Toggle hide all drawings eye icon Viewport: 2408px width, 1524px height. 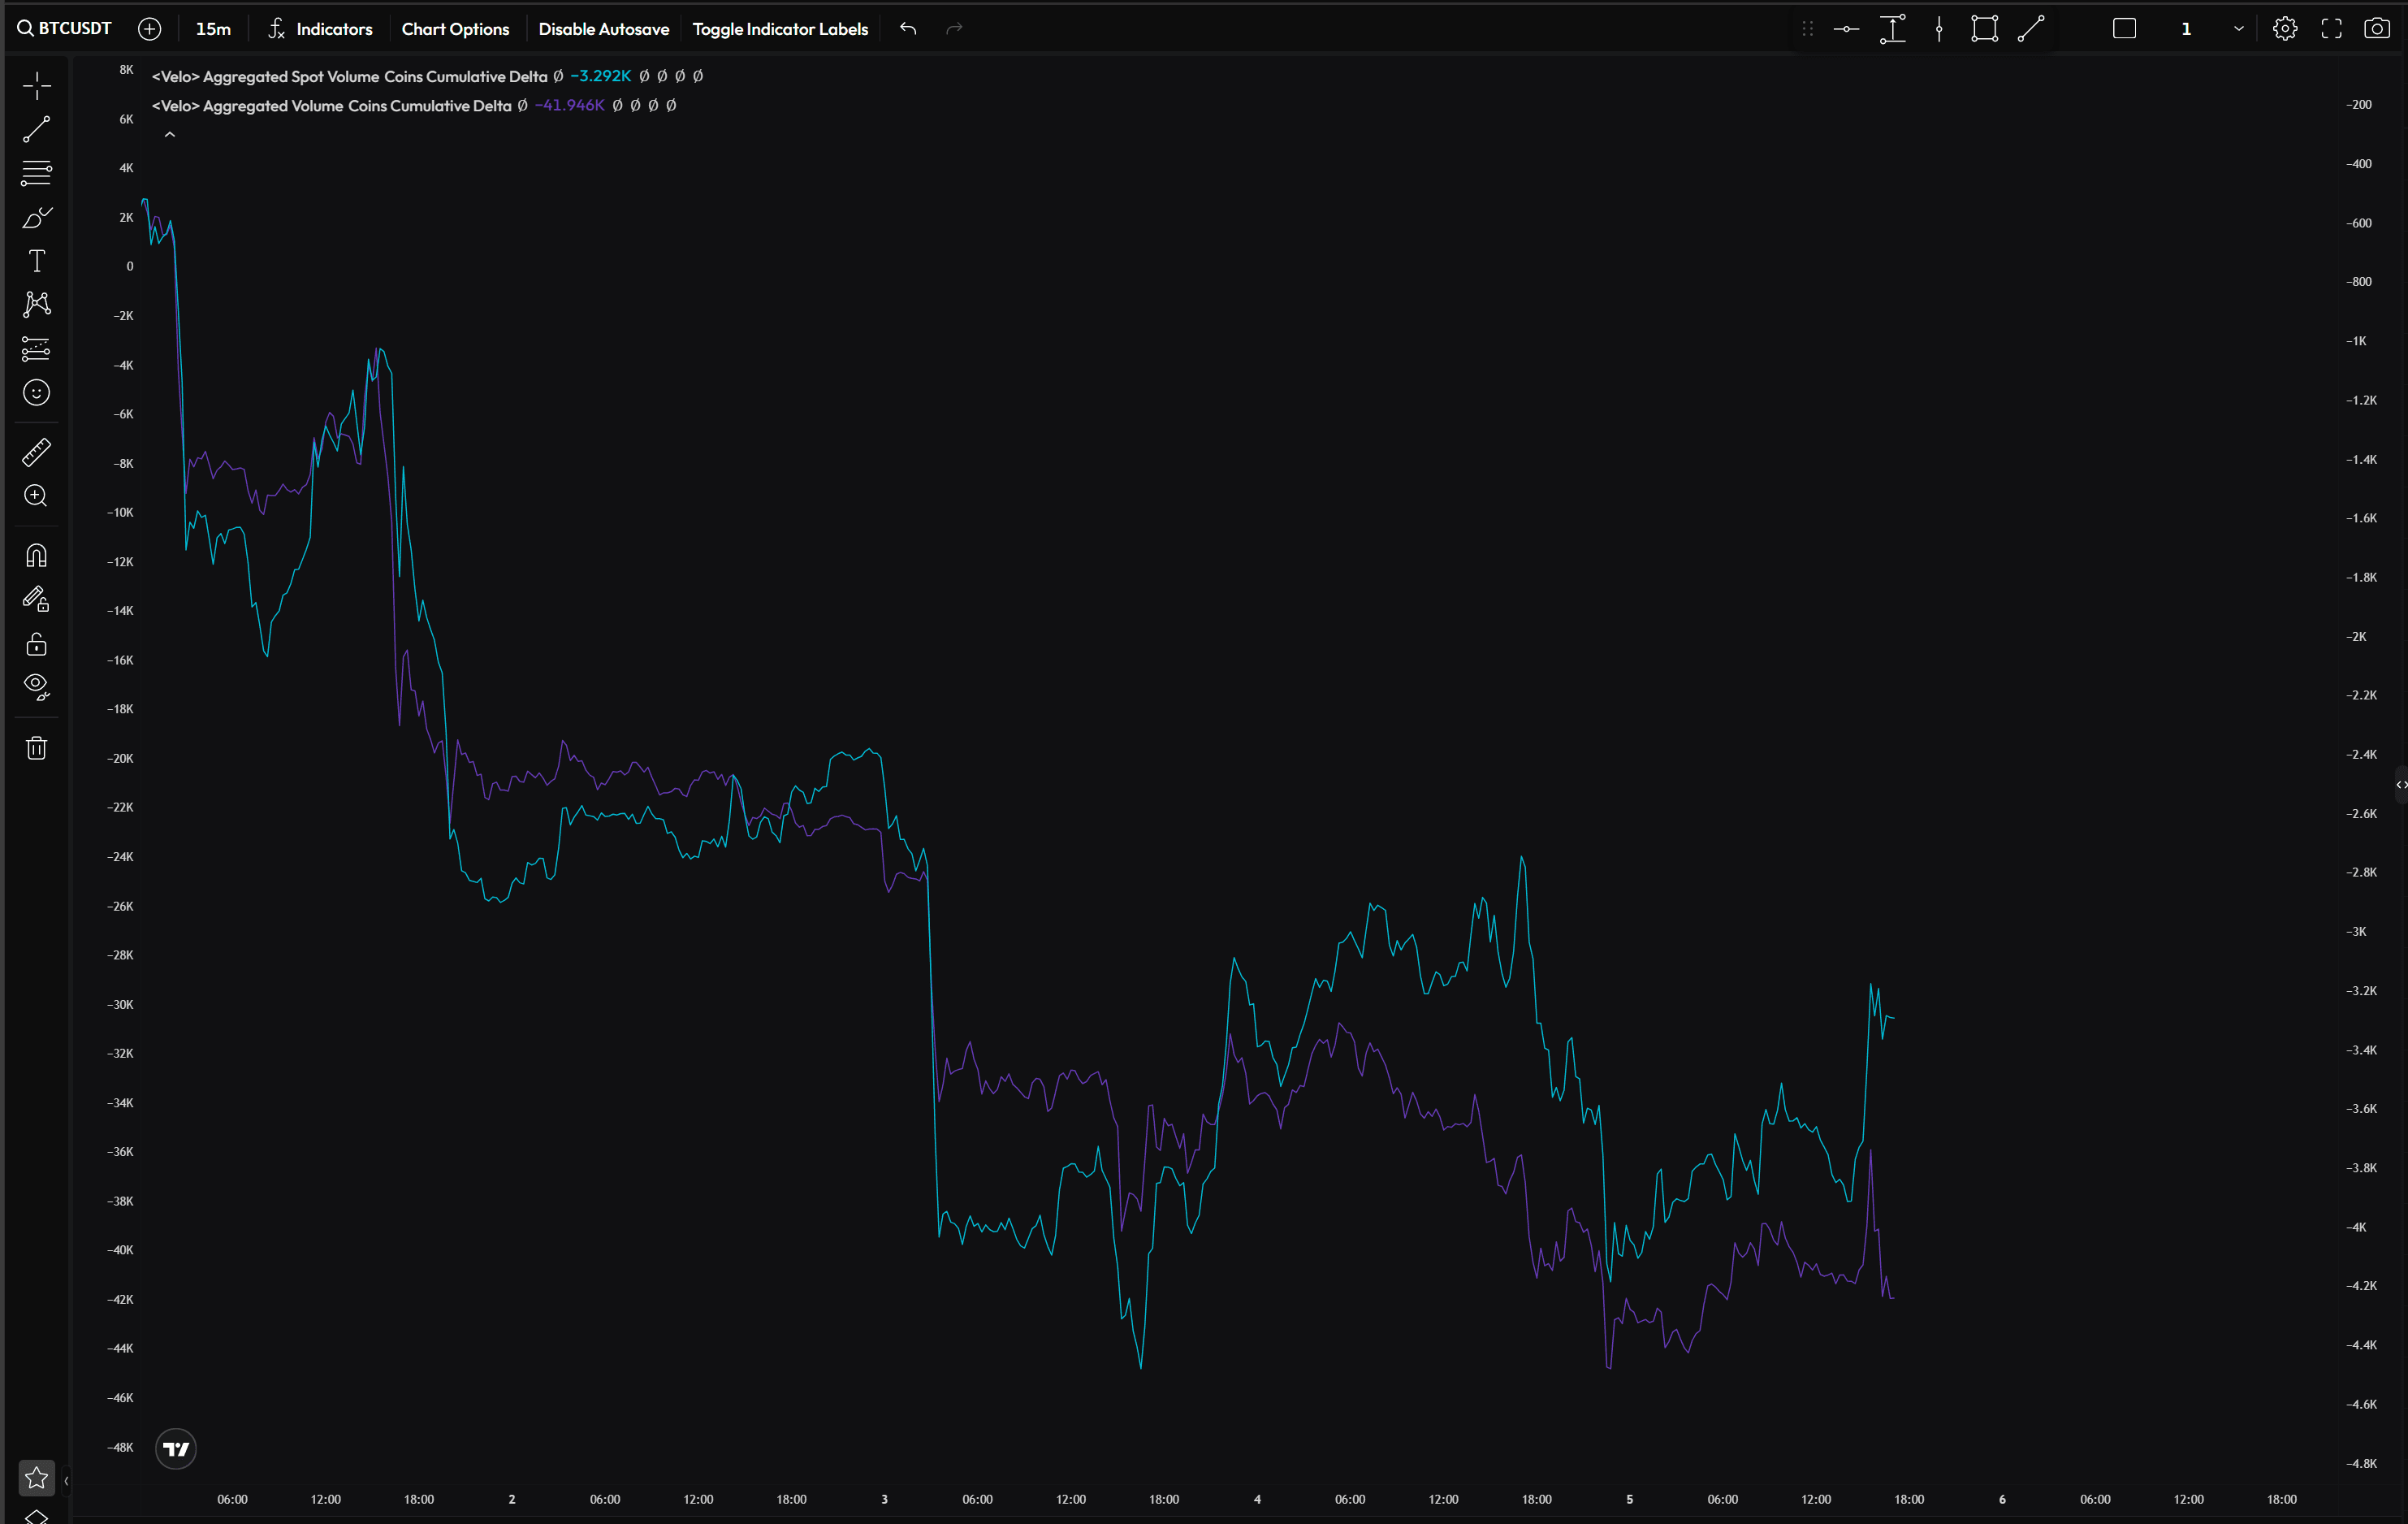point(37,687)
